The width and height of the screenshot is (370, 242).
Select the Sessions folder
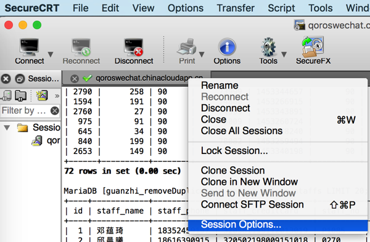pyautogui.click(x=39, y=127)
